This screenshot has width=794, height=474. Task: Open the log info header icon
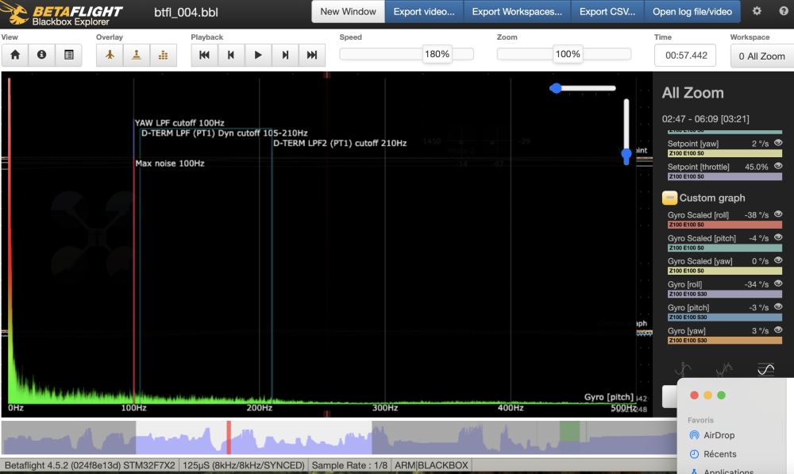pos(41,55)
